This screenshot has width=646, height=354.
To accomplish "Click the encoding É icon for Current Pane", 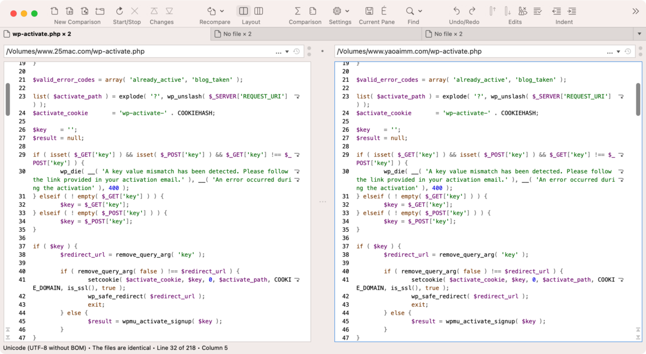I will [x=384, y=11].
